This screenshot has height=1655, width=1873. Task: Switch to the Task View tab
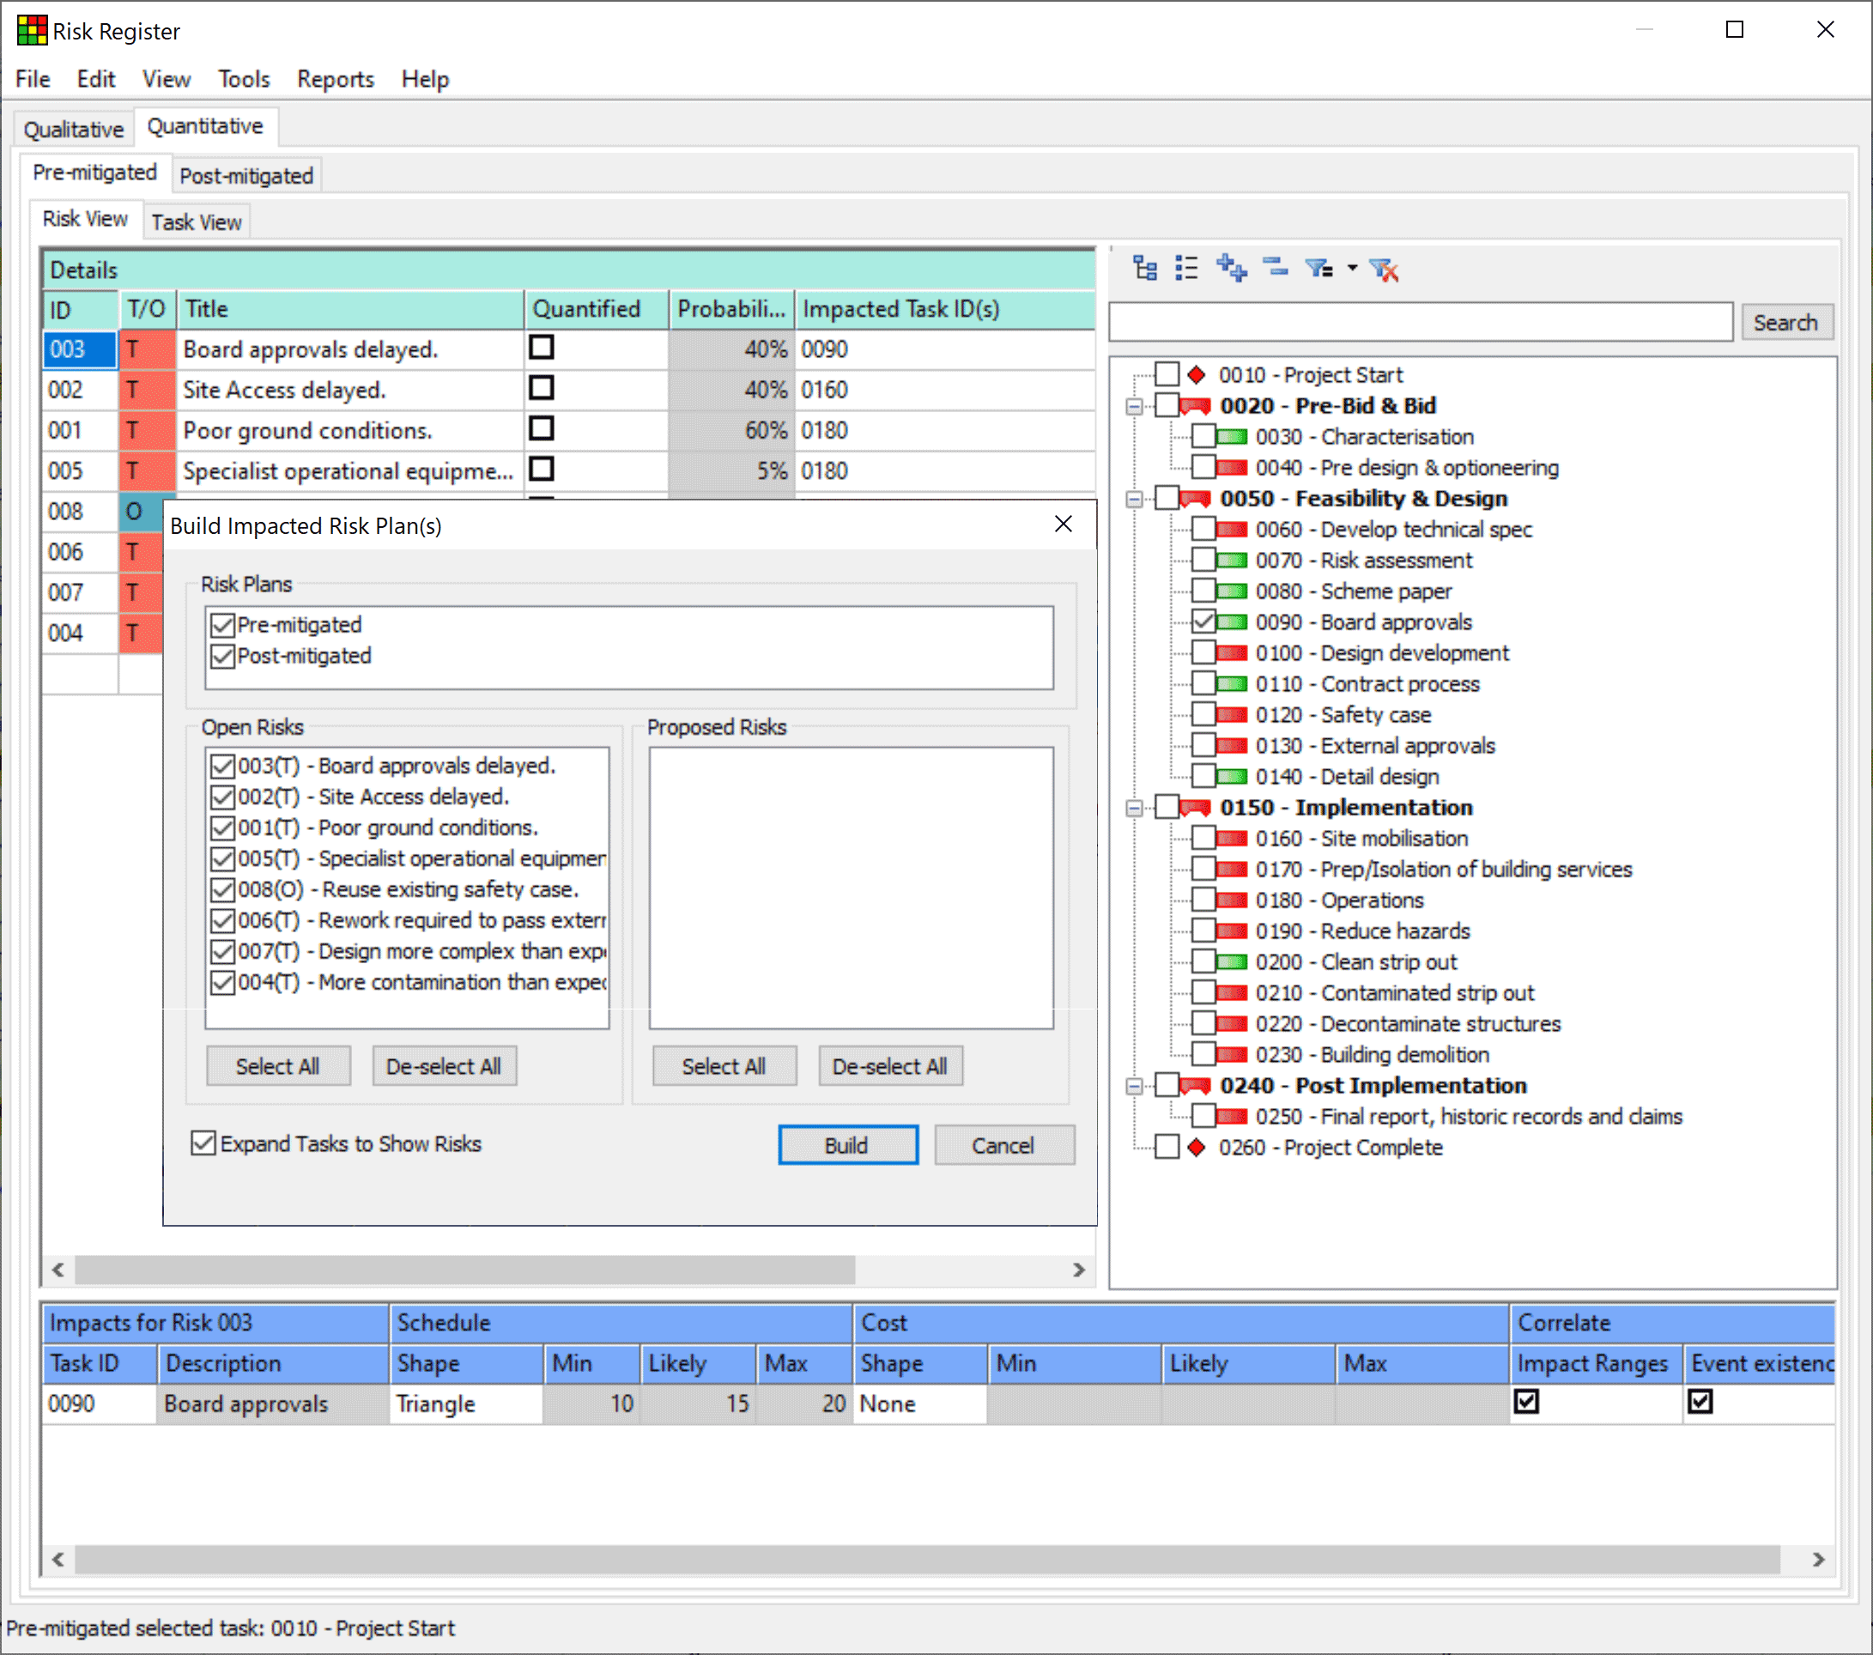[x=196, y=222]
